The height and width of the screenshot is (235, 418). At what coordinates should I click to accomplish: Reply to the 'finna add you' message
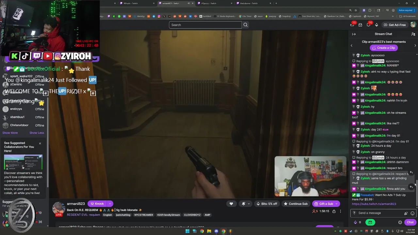click(x=411, y=187)
